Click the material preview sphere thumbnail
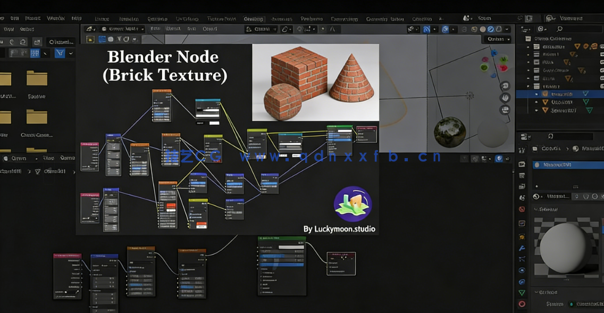This screenshot has width=604, height=313. pyautogui.click(x=564, y=245)
